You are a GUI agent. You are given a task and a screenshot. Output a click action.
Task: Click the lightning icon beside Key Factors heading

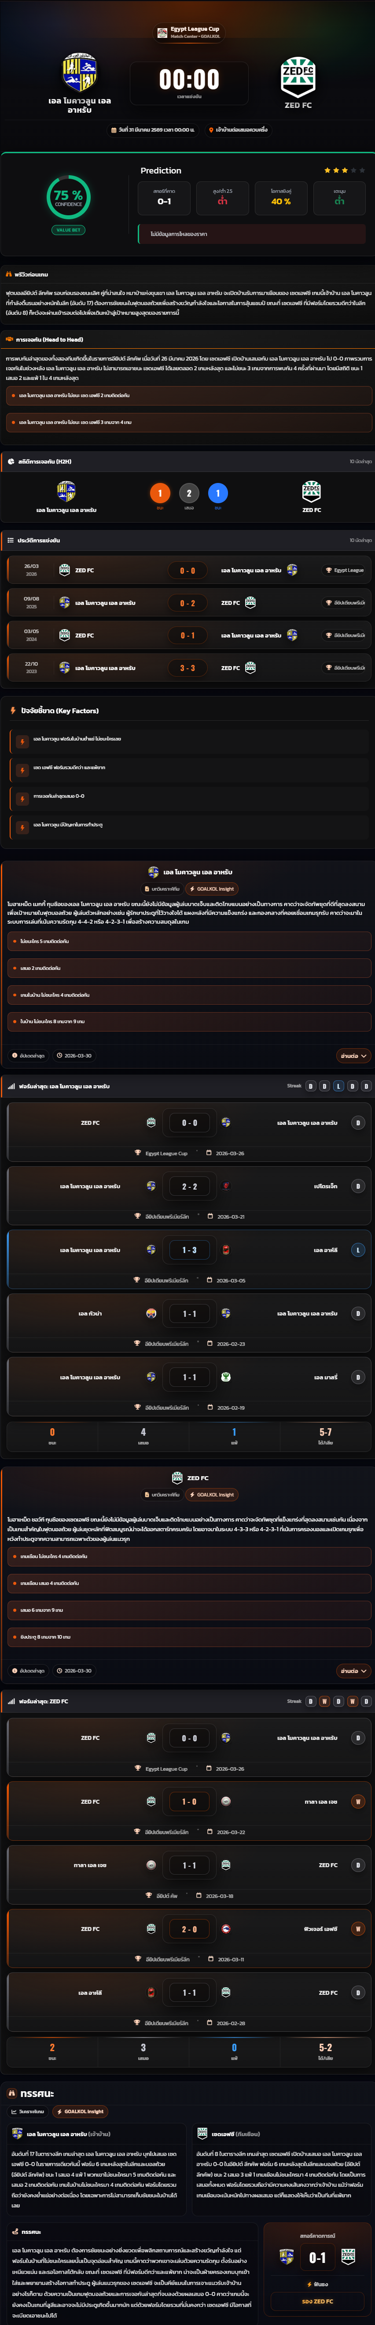pos(13,710)
